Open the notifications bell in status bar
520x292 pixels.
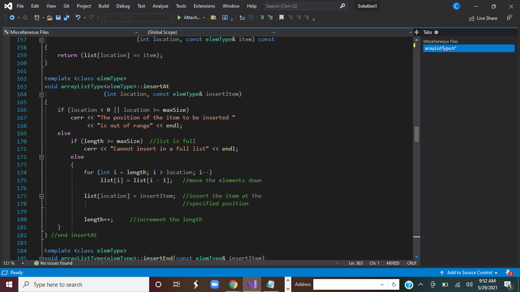tap(510, 273)
